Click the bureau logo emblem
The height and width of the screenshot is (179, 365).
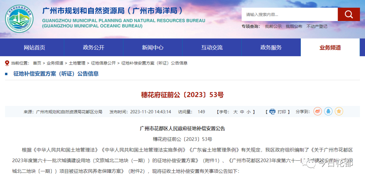tap(19, 19)
